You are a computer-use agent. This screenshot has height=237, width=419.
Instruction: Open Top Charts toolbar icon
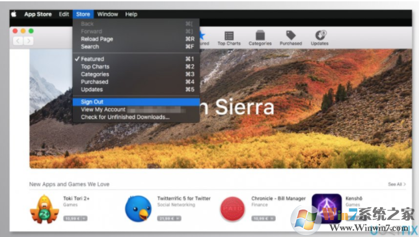tap(229, 38)
